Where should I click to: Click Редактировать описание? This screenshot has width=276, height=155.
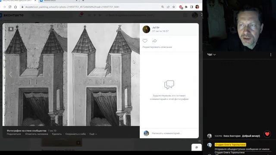click(x=157, y=47)
